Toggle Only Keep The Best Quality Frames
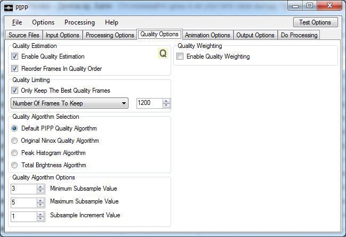Image resolution: width=346 pixels, height=237 pixels. coord(15,91)
